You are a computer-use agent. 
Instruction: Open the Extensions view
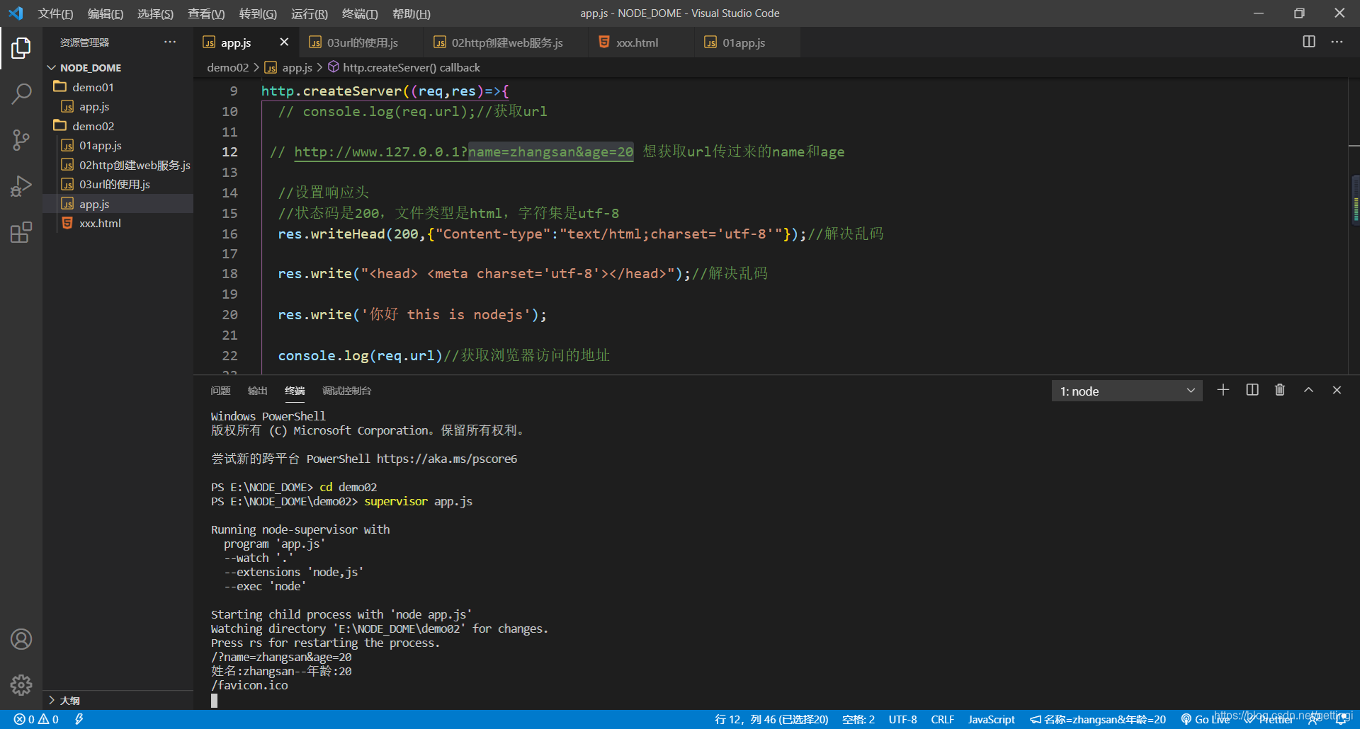21,232
